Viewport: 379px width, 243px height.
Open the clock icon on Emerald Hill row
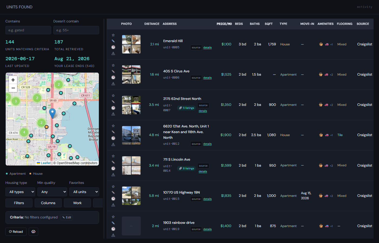click(x=113, y=47)
